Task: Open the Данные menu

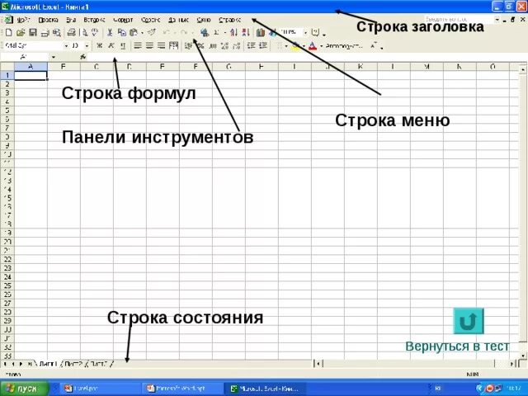Action: (x=178, y=20)
